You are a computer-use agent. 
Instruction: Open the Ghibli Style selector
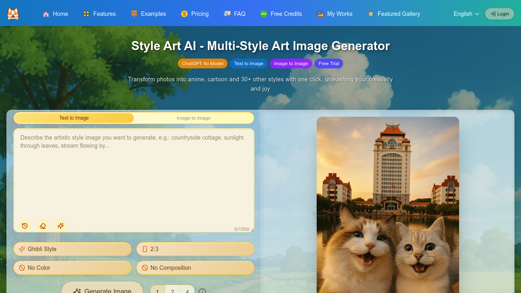click(72, 249)
